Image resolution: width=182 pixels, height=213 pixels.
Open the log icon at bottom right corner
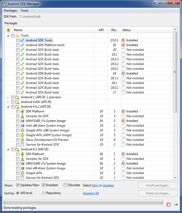click(x=176, y=204)
